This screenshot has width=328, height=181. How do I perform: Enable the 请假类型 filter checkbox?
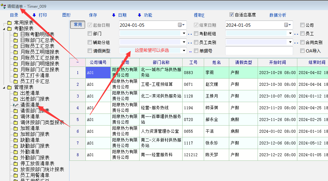coord(90,51)
